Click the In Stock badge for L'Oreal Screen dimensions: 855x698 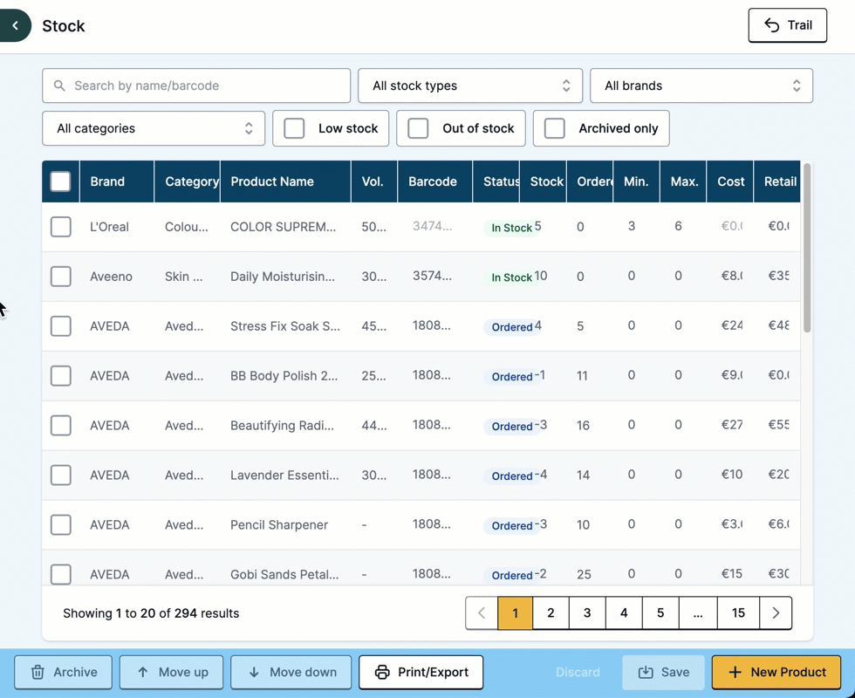pos(511,228)
